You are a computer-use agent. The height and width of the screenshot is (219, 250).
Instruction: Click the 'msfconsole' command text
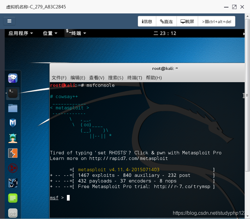(x=100, y=85)
